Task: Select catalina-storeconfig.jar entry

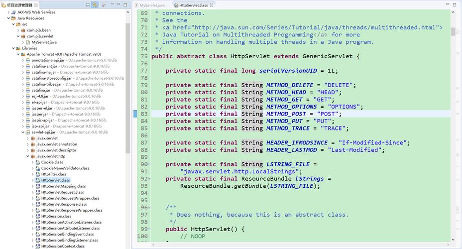Action: [x=52, y=78]
